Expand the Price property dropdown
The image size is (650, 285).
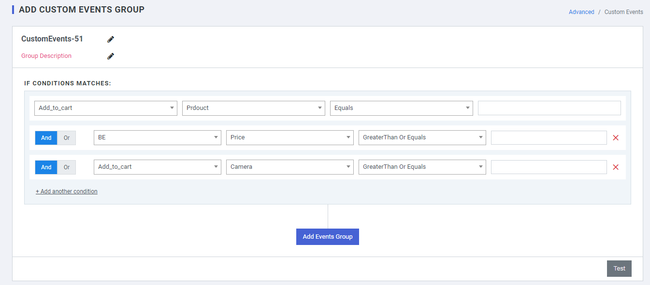289,137
